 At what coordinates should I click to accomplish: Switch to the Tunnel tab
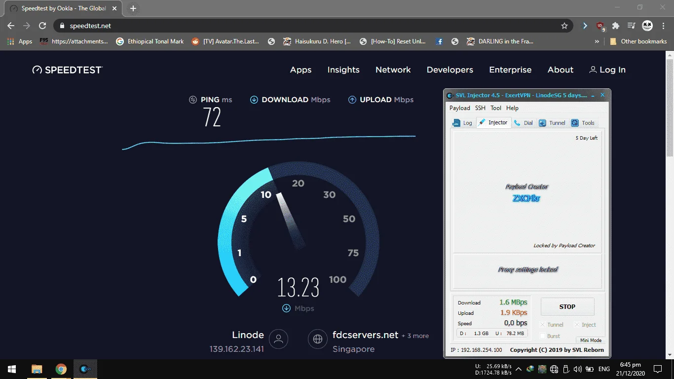point(553,123)
